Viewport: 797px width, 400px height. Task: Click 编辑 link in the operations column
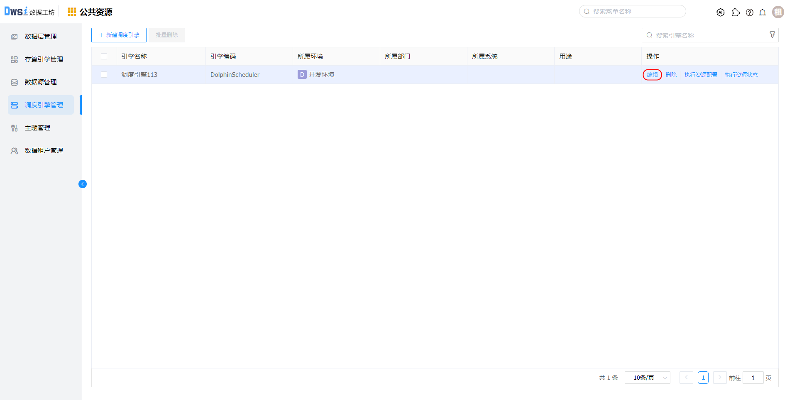(x=652, y=75)
